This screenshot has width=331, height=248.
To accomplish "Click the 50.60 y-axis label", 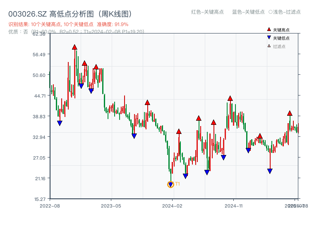I will pos(39,75).
